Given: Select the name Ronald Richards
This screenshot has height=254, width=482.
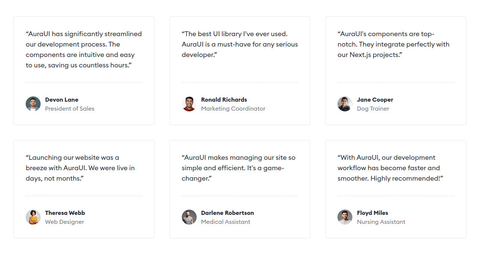Looking at the screenshot, I should [224, 100].
